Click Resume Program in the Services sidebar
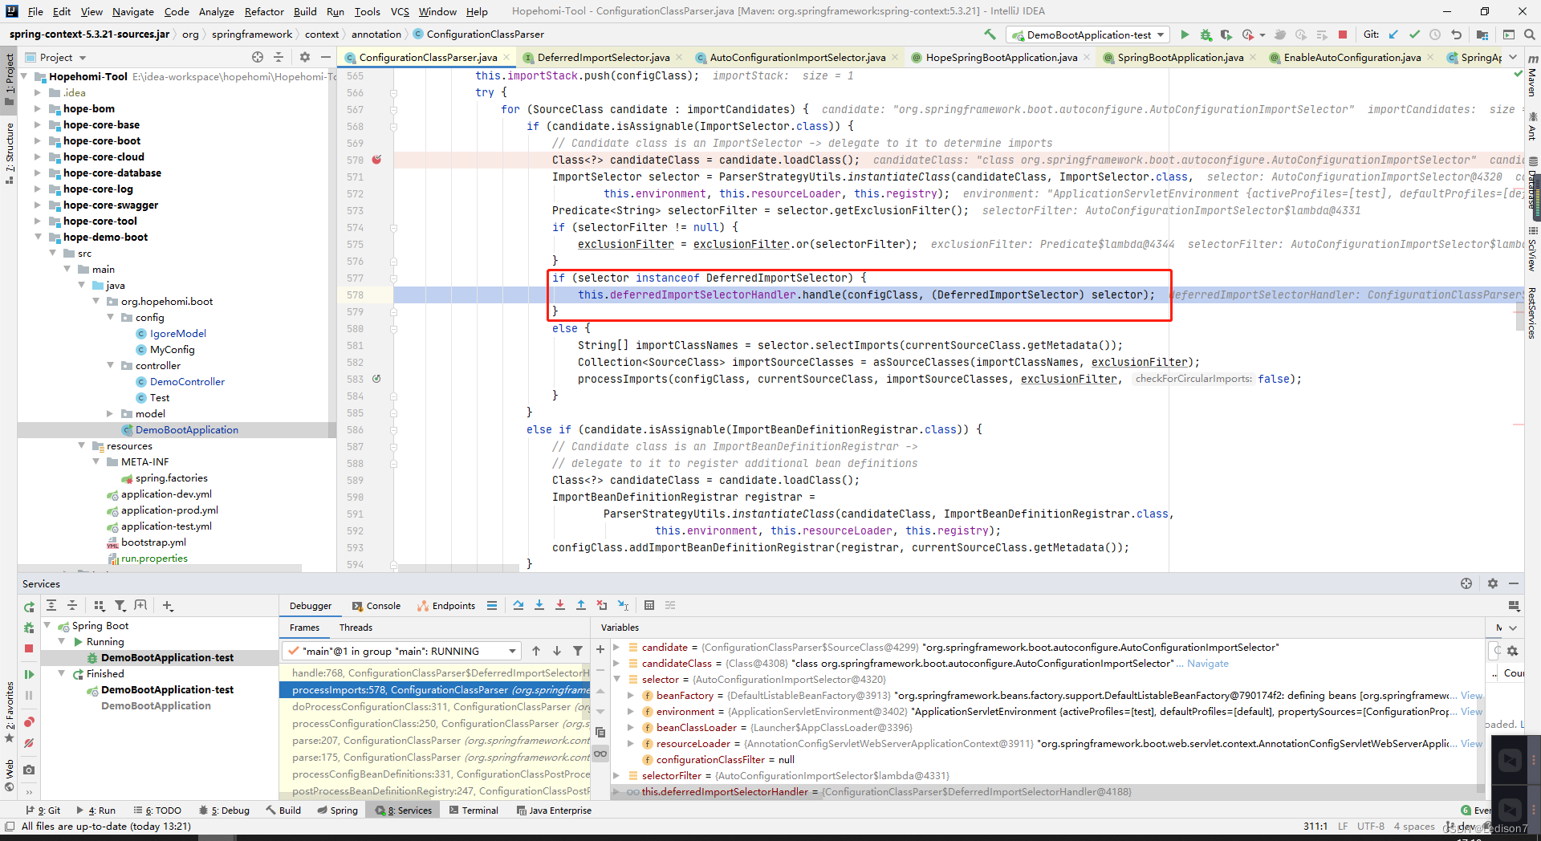The height and width of the screenshot is (841, 1541). 29,675
